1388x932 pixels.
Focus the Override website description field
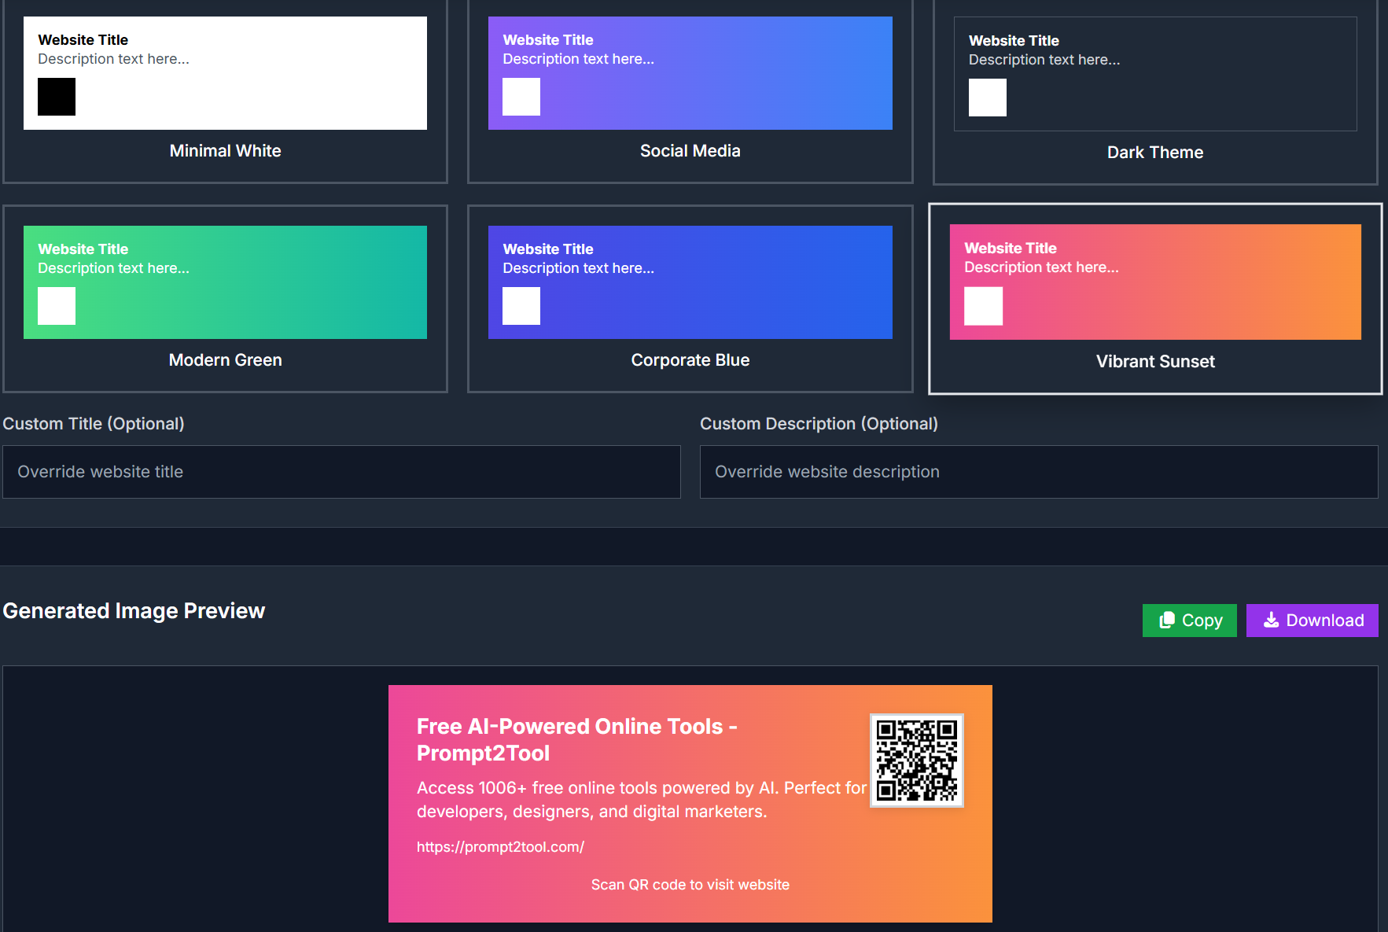tap(1038, 472)
